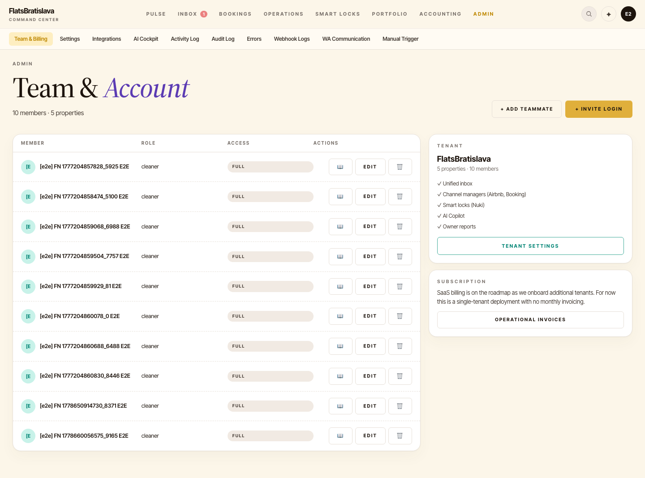Screen dimensions: 645x478
Task: Click cleaner role of member 1777204860830_8446
Action: [150, 376]
